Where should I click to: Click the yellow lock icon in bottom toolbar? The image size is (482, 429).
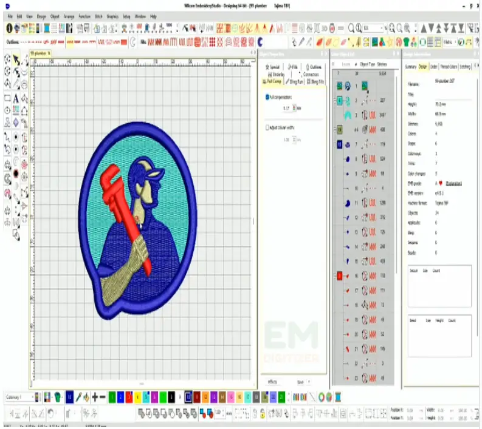(x=262, y=414)
